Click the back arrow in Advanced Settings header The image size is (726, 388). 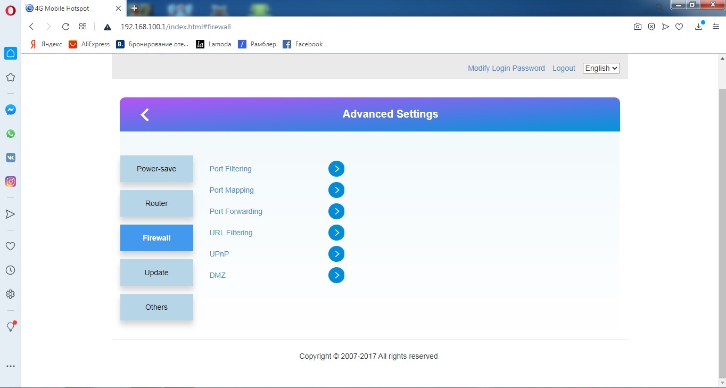click(145, 114)
